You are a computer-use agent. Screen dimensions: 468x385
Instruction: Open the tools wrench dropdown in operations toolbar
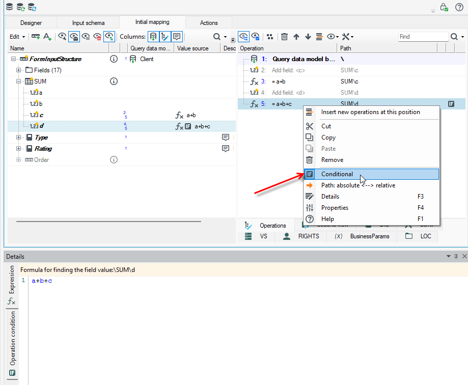tap(348, 37)
